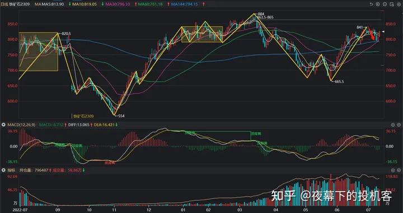Viewport: 403px width, 213px height.
Task: Click the MA60:761.18 moving average label
Action: 151,4
